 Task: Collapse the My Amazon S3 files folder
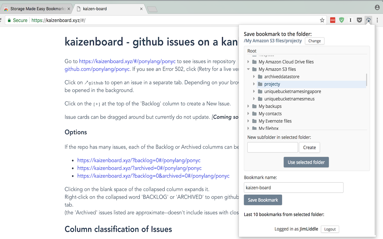click(248, 69)
